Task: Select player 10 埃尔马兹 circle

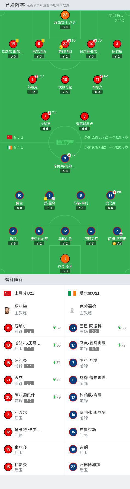Action: (x=65, y=79)
